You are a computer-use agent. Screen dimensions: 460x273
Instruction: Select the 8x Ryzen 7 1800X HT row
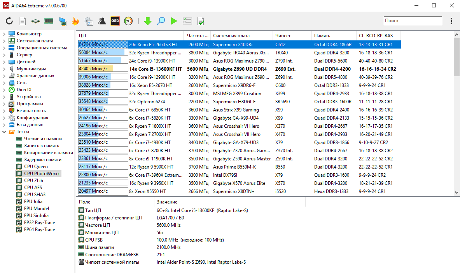[239, 126]
